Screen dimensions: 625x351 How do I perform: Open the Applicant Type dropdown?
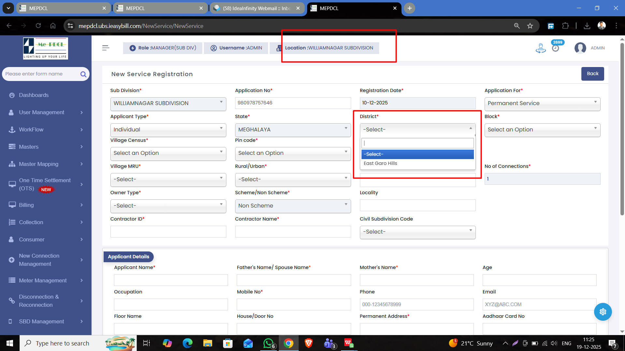168,129
